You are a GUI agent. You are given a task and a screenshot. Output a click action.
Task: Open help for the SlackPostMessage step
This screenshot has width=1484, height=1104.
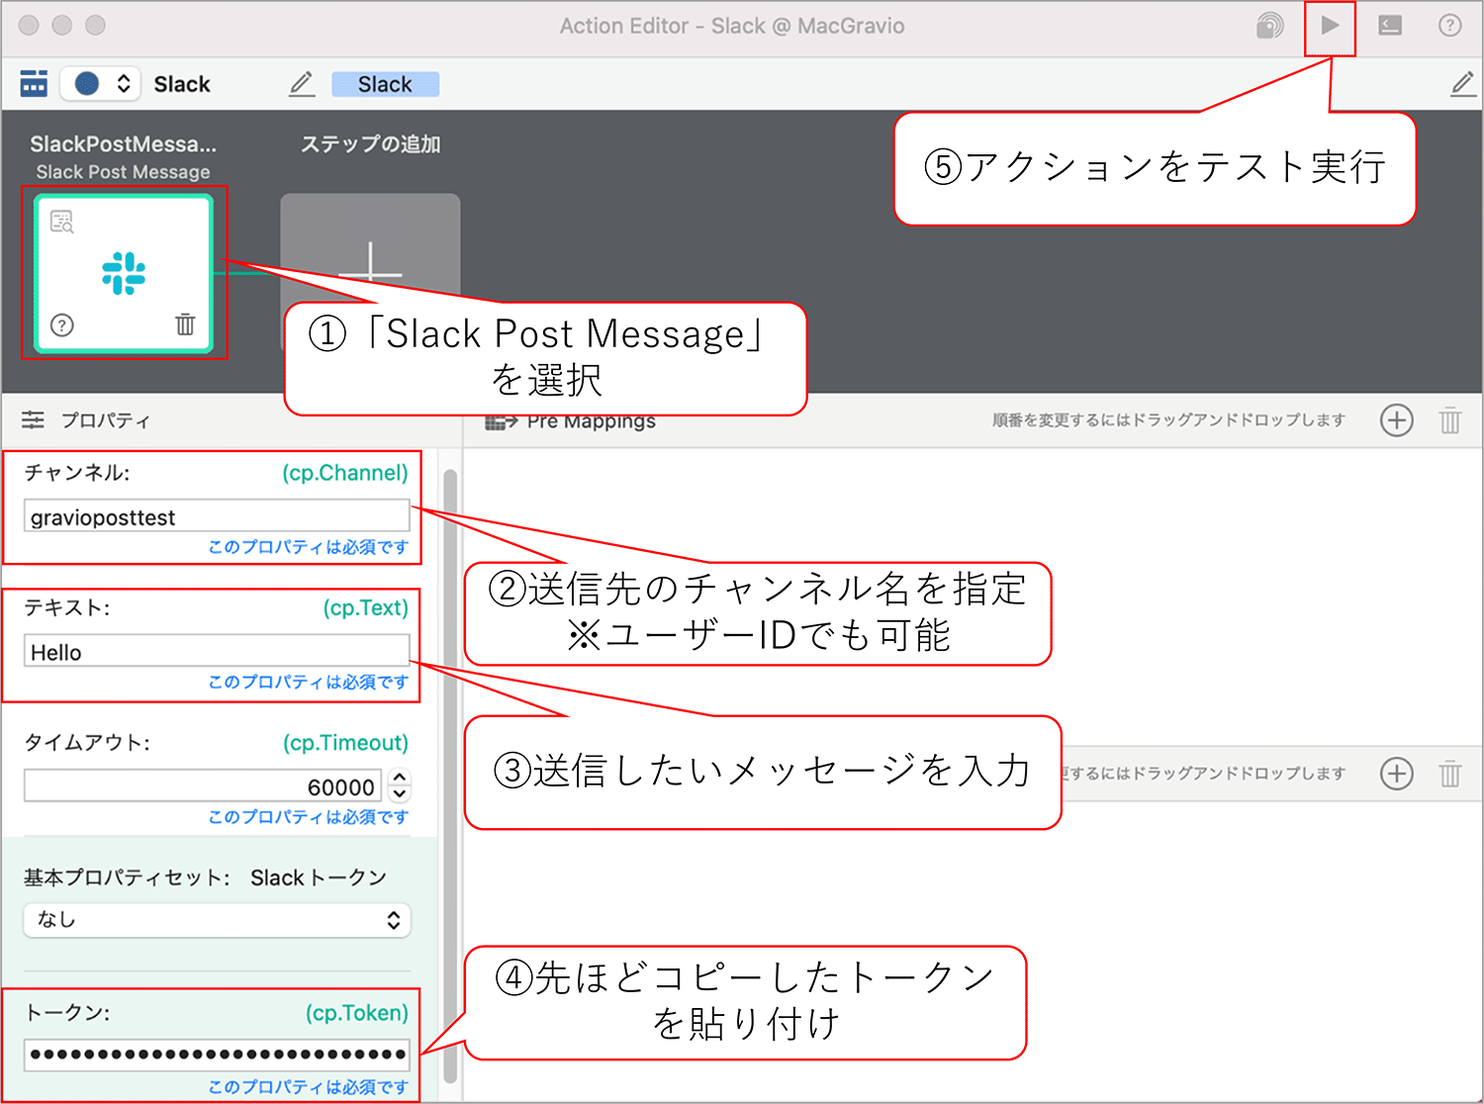click(62, 324)
